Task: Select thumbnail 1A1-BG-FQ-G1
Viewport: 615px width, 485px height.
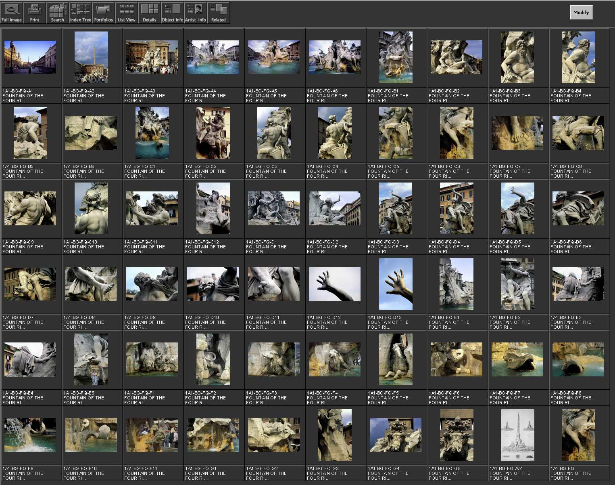Action: 213,435
